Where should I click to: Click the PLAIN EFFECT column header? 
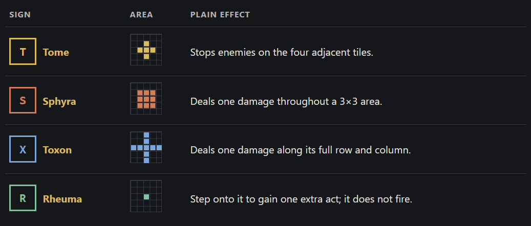(x=220, y=15)
